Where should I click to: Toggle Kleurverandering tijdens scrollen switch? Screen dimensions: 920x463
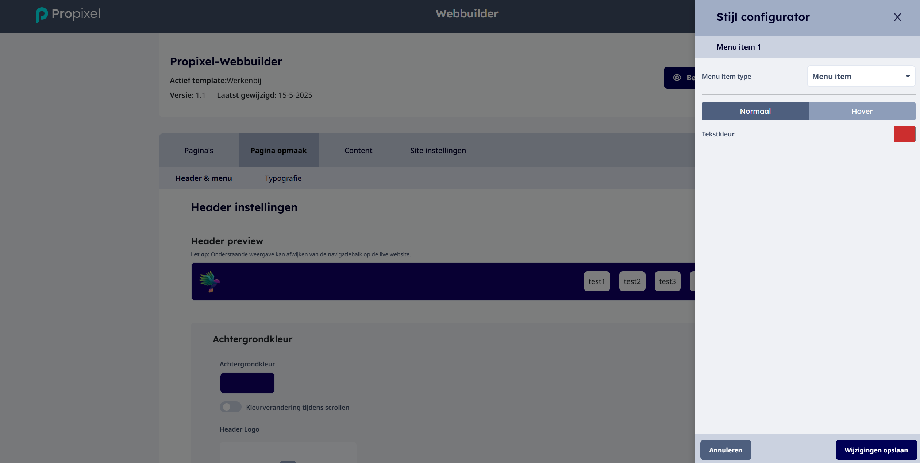coord(230,407)
